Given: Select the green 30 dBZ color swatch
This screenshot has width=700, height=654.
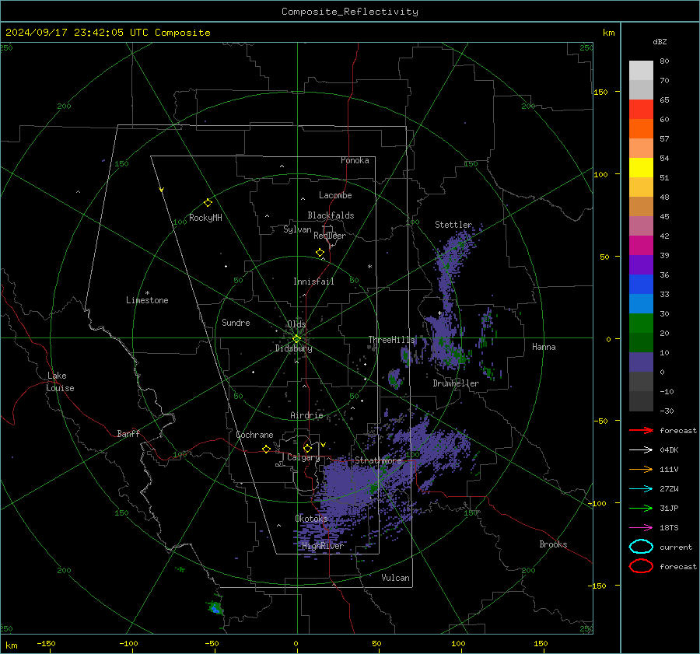Looking at the screenshot, I should pos(641,324).
